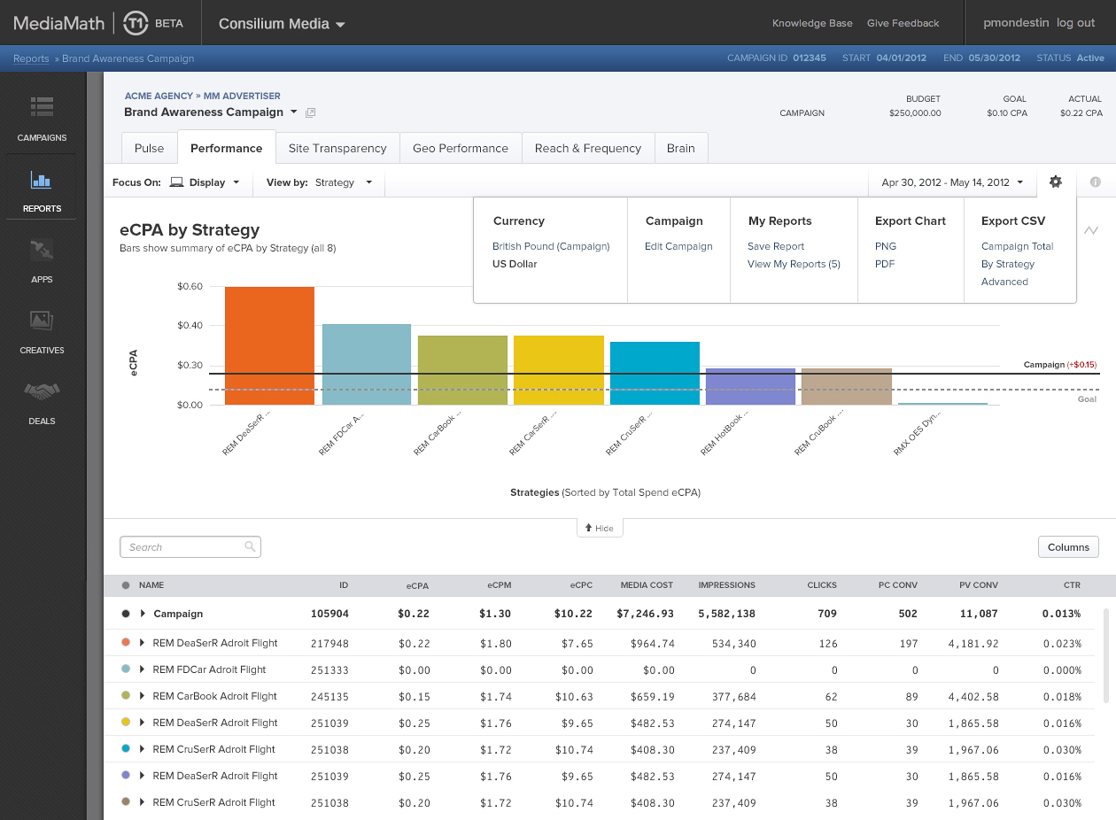The height and width of the screenshot is (820, 1116).
Task: Toggle the olive REM CarBook row dot
Action: point(127,696)
